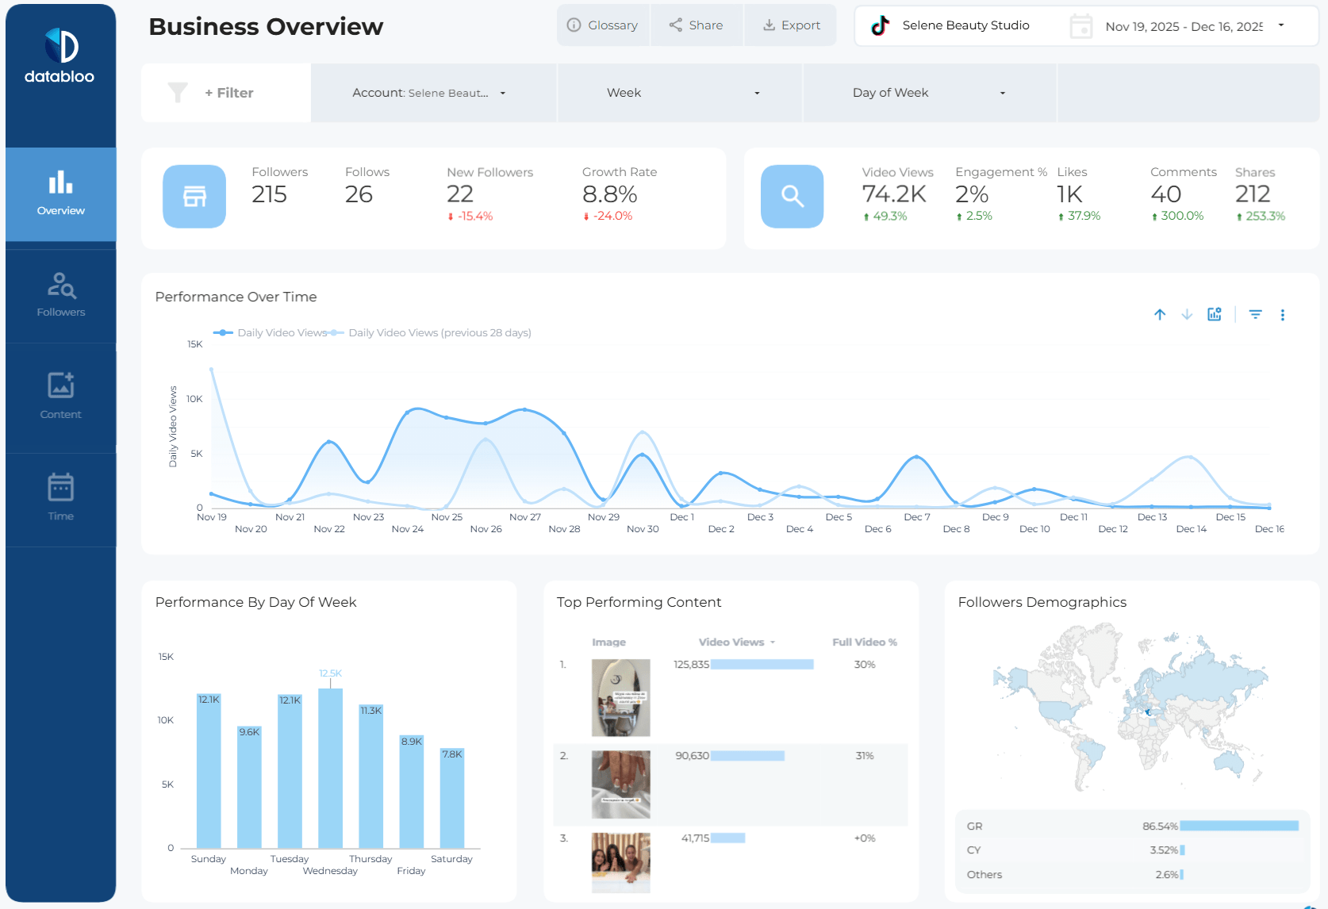Open the Overview section in sidebar

pyautogui.click(x=60, y=194)
